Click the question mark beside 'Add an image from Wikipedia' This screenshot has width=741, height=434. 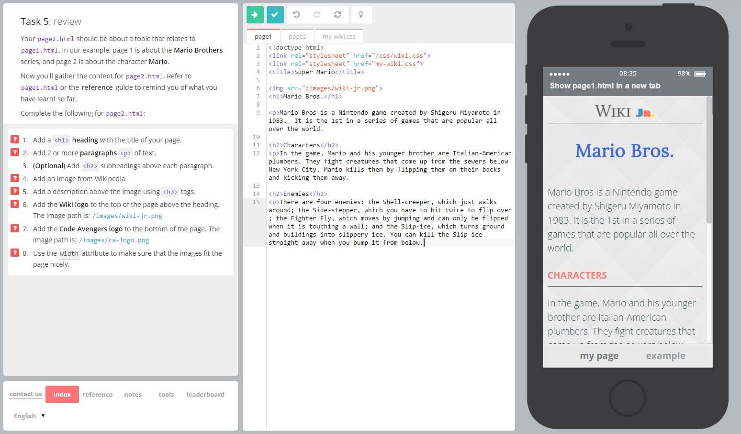(x=15, y=178)
